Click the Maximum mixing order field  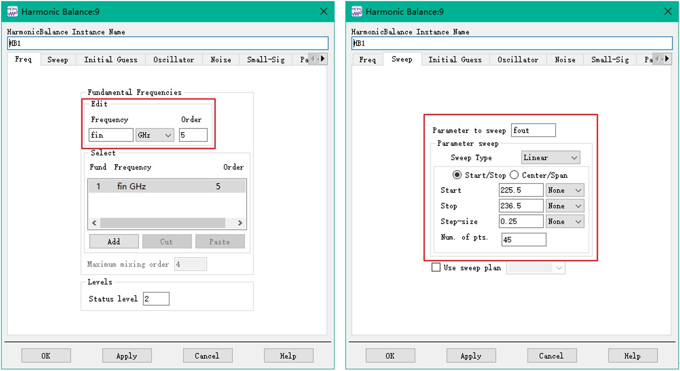190,264
